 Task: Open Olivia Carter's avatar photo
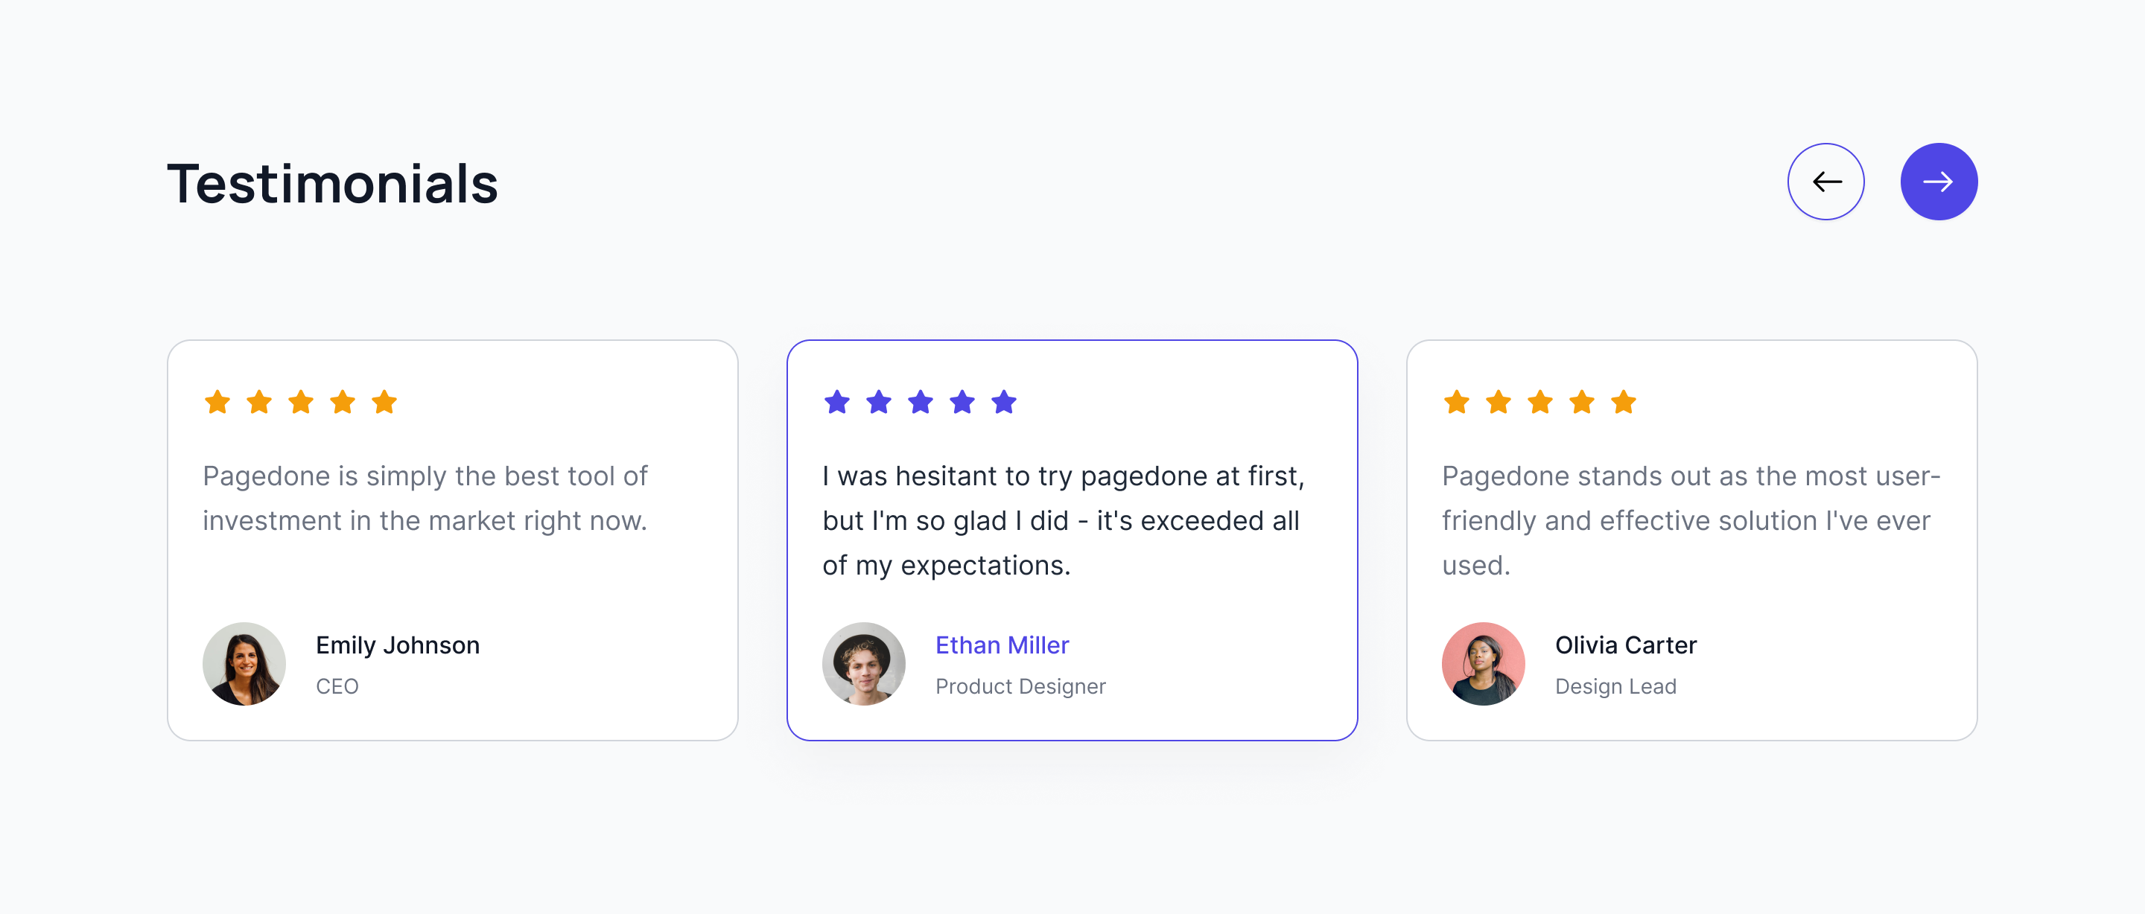tap(1483, 663)
